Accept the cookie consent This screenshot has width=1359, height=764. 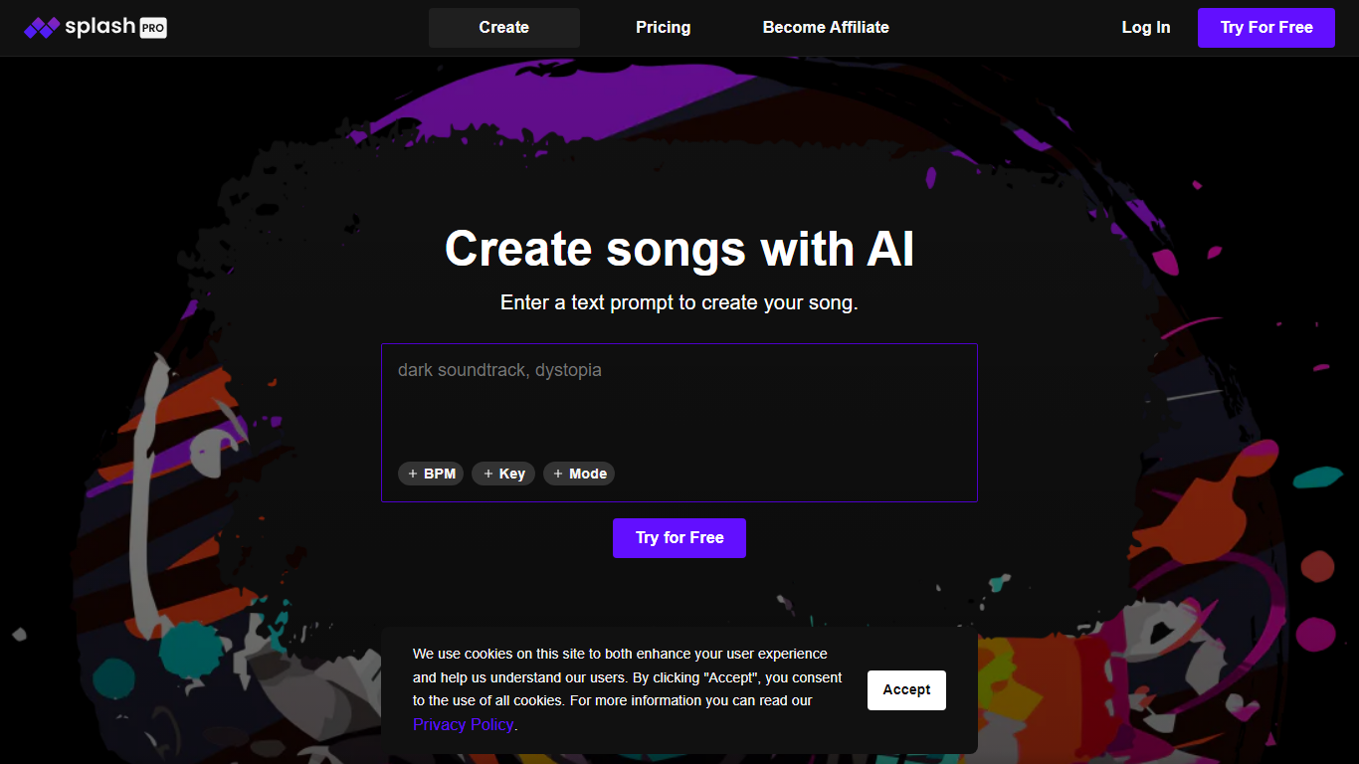point(906,689)
